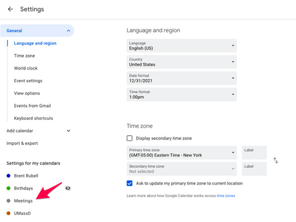Image resolution: width=296 pixels, height=222 pixels.
Task: Select World clock in the sidebar
Action: point(26,68)
